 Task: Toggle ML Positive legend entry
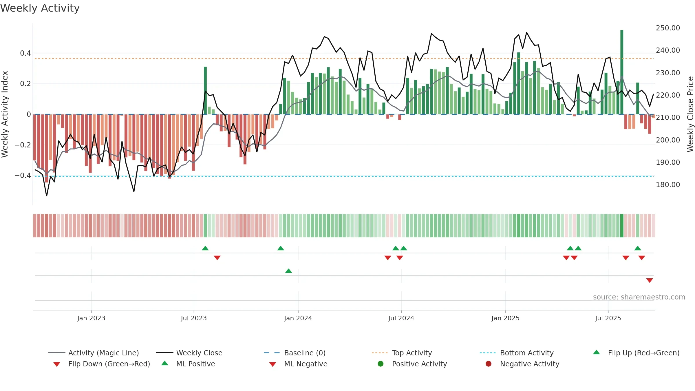click(188, 364)
